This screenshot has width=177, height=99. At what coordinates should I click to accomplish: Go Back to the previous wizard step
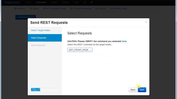click(133, 90)
